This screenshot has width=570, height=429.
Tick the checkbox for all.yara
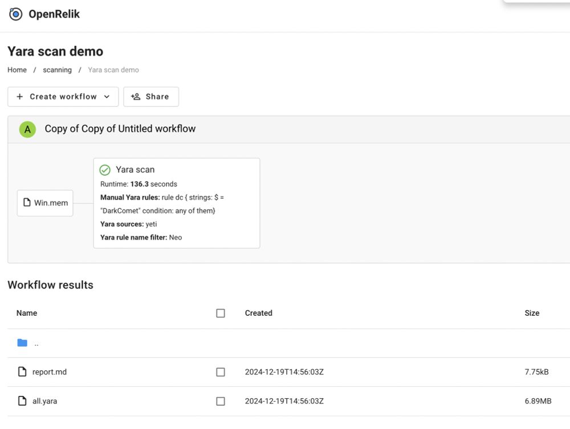point(221,401)
